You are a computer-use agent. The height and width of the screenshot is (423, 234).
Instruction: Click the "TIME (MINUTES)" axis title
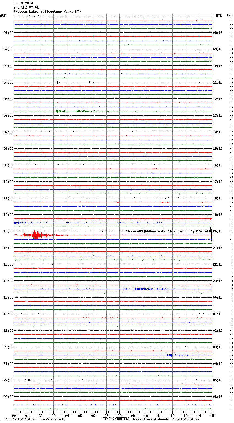[x=116, y=419]
